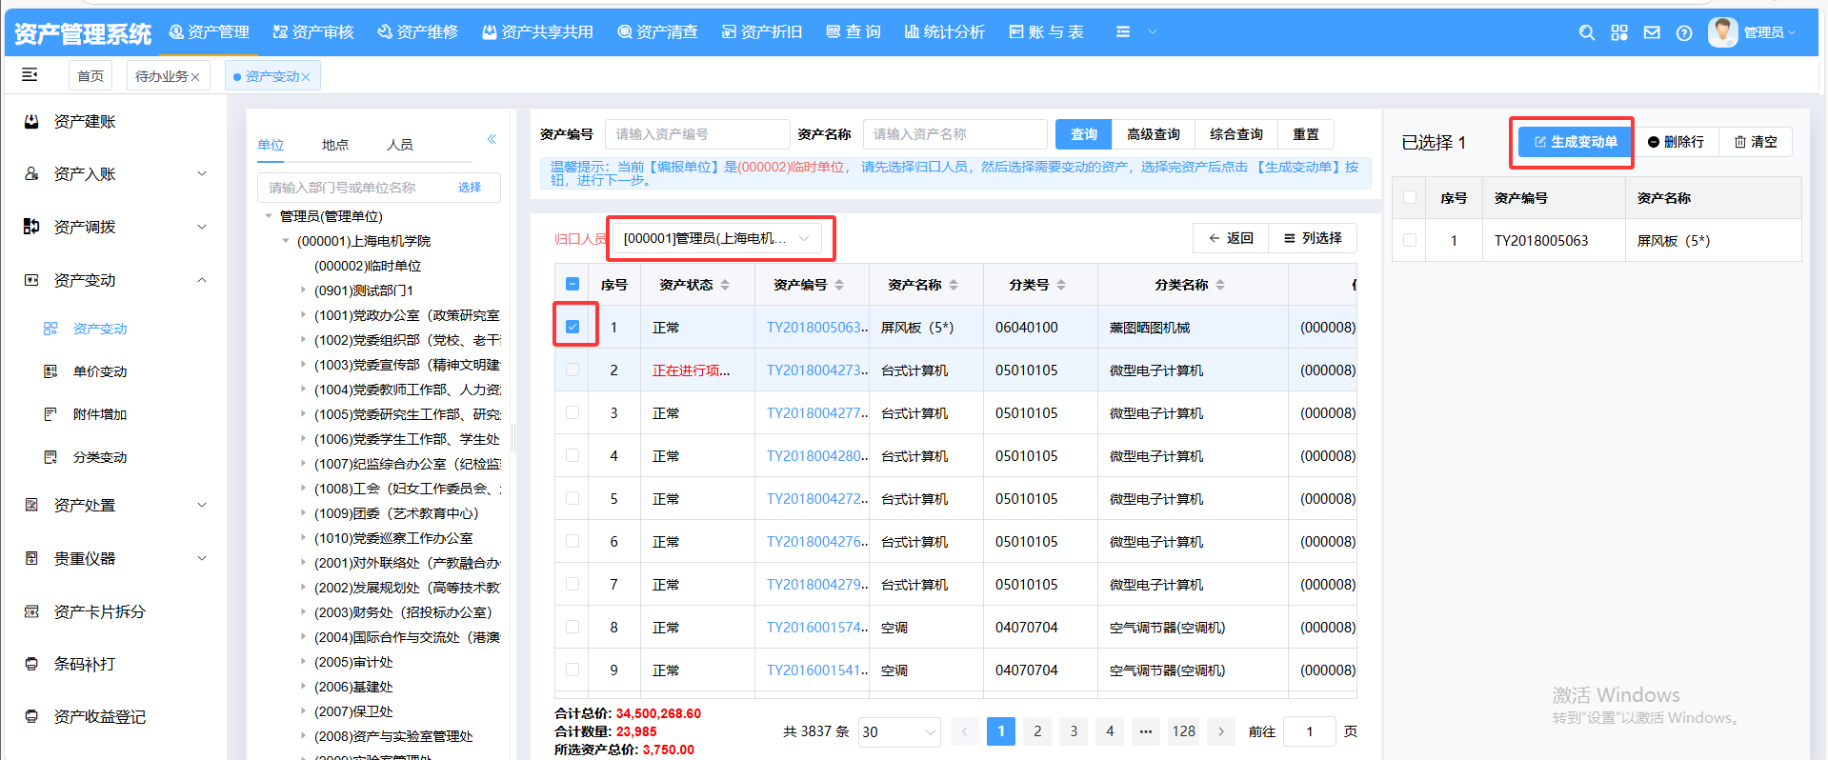This screenshot has height=760, width=1828.
Task: Click the 高级查询 button
Action: 1153,134
